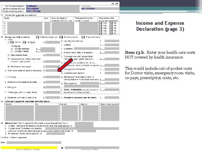Click the Auto expenses and transportation amount field
The image size is (202, 152).
112,59
